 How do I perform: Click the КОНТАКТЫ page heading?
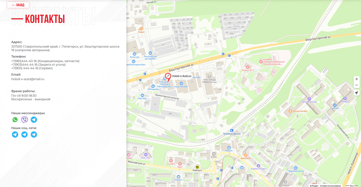(45, 19)
